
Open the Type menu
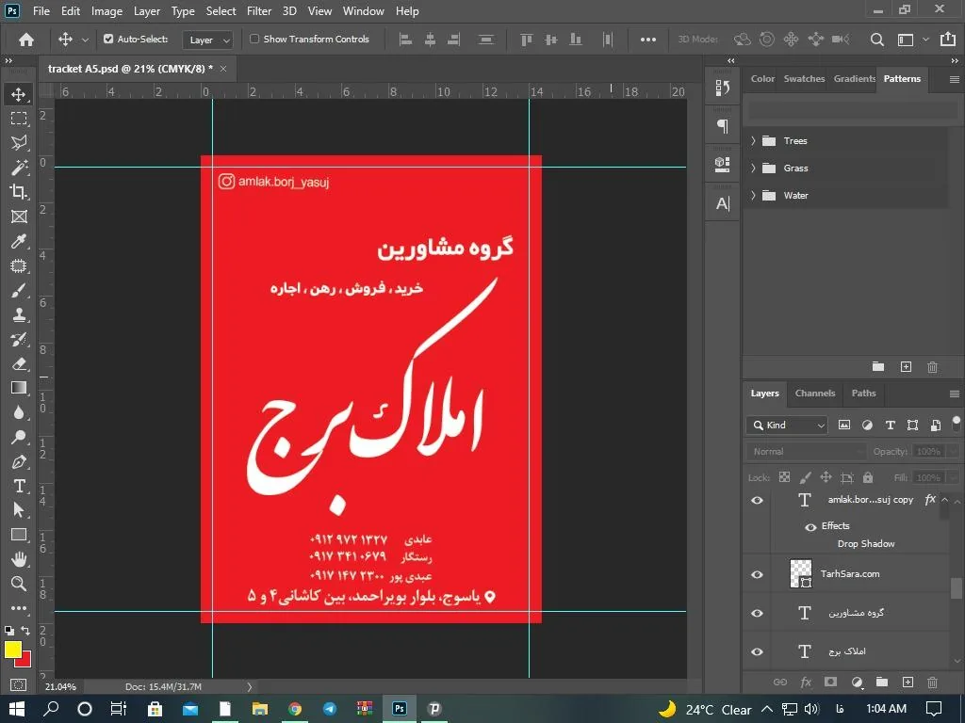tap(183, 11)
